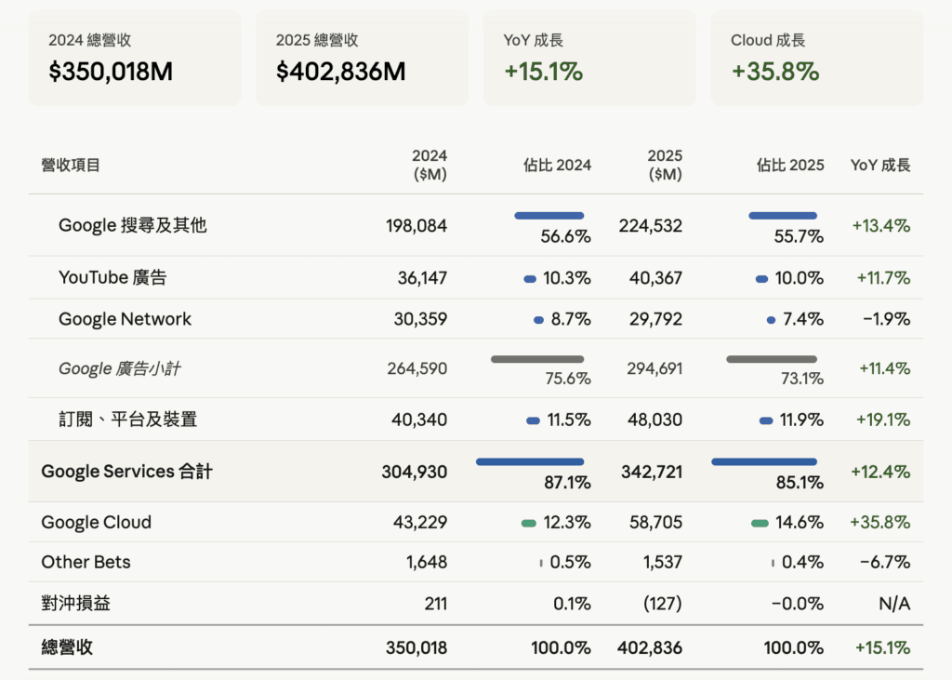Click the 87.1% share value
The width and height of the screenshot is (952, 680).
(567, 483)
